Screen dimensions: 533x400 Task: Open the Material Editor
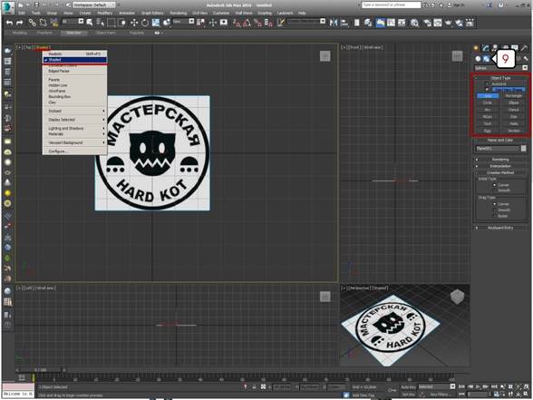point(414,23)
